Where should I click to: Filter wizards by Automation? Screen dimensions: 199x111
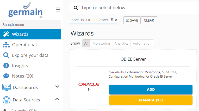pyautogui.click(x=142, y=43)
